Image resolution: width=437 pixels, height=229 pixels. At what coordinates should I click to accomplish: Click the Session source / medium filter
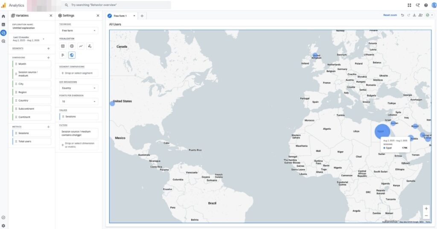(x=79, y=133)
